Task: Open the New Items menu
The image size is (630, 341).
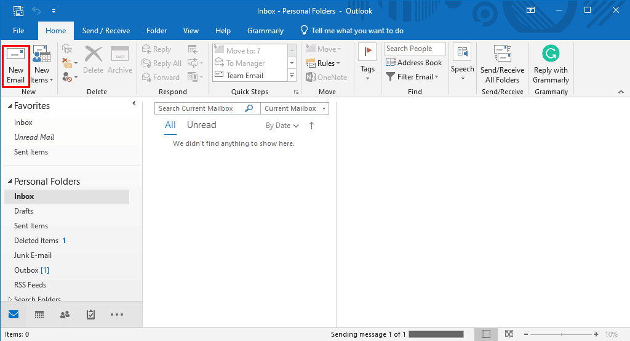Action: [x=42, y=65]
